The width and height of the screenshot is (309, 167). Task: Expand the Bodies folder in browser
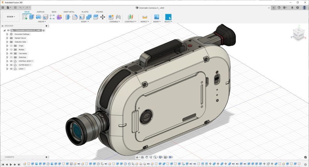pyautogui.click(x=7, y=50)
